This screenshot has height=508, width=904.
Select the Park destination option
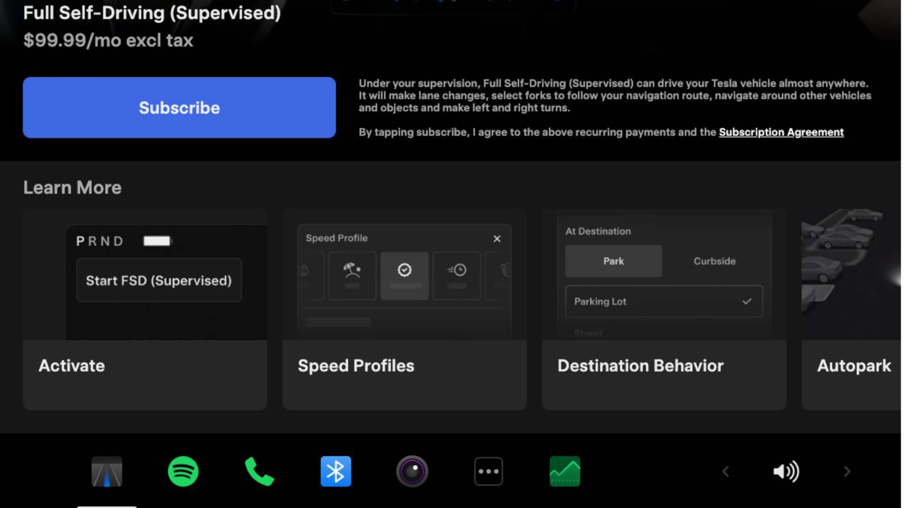pyautogui.click(x=613, y=261)
